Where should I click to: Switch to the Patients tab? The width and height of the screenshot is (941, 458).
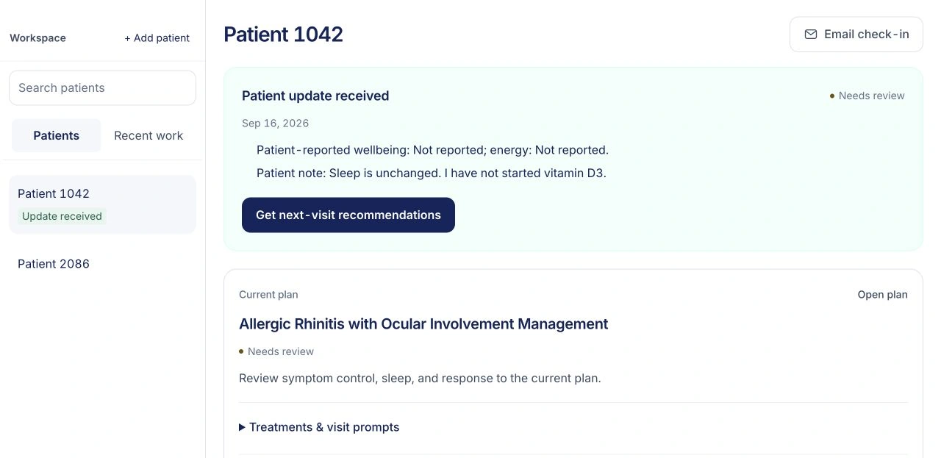(x=57, y=135)
